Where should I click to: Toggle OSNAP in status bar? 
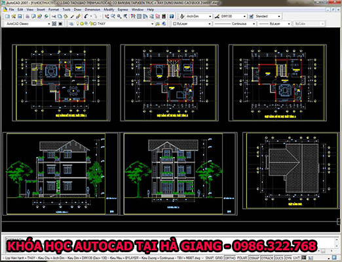[254, 258]
